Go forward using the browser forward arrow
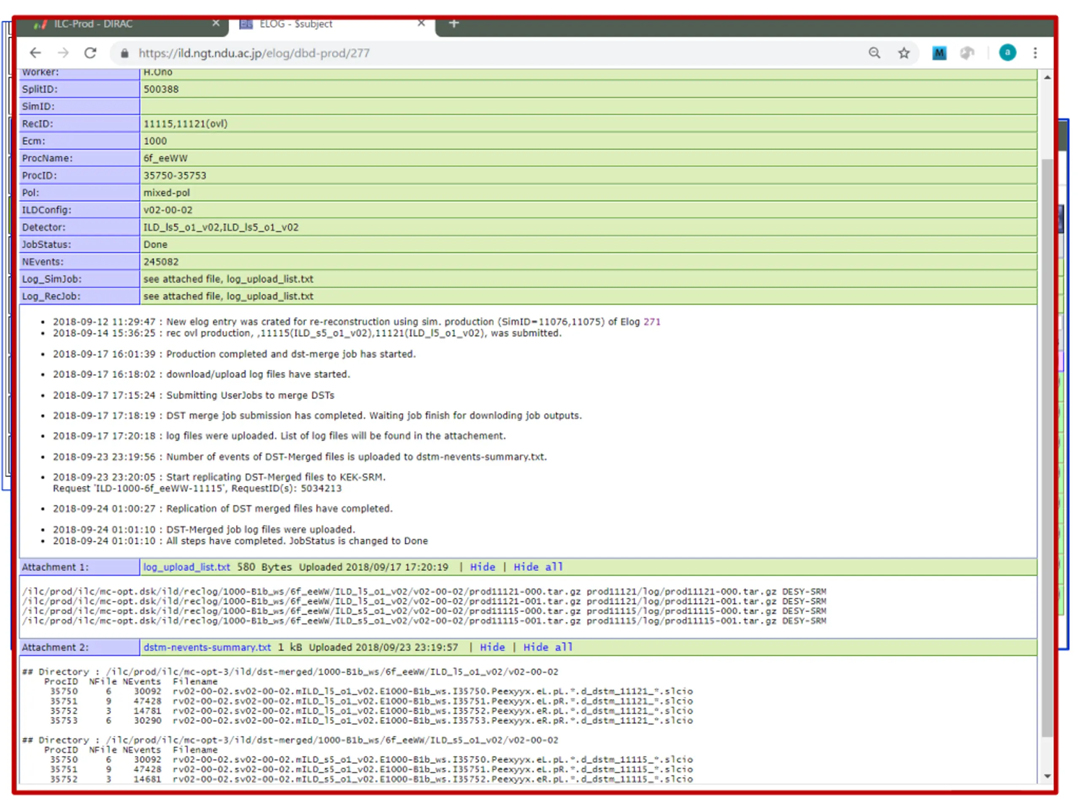 tap(63, 53)
